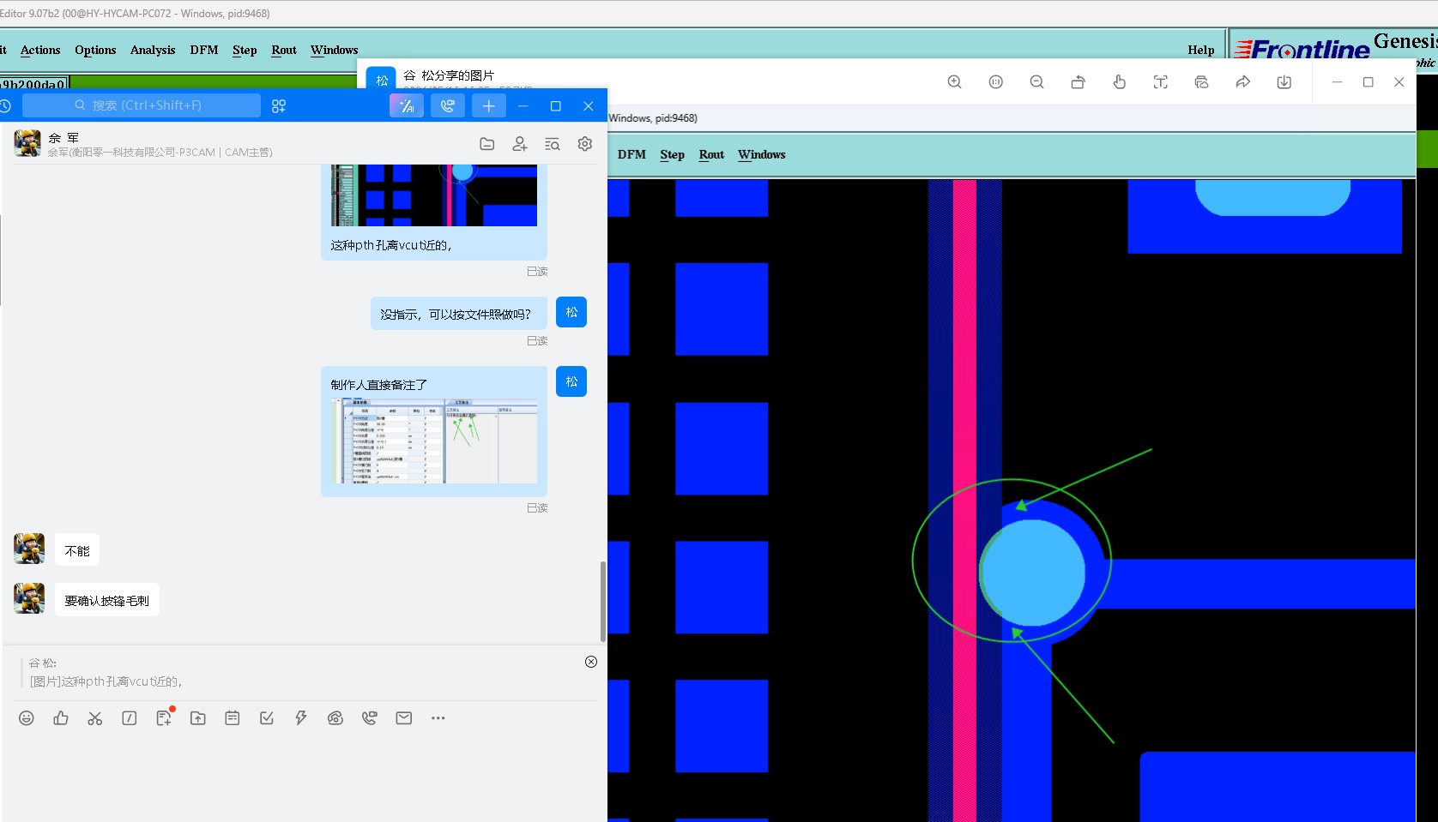Open the note icon with red dot

[164, 718]
